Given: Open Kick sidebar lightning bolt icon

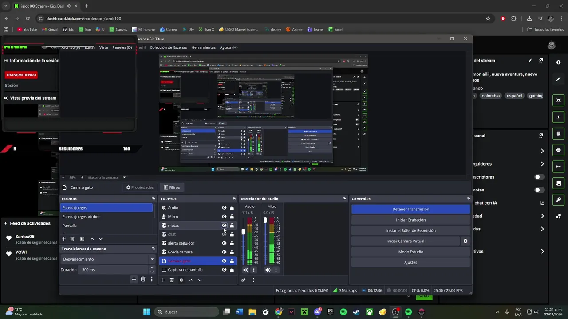Looking at the screenshot, I should tap(558, 117).
